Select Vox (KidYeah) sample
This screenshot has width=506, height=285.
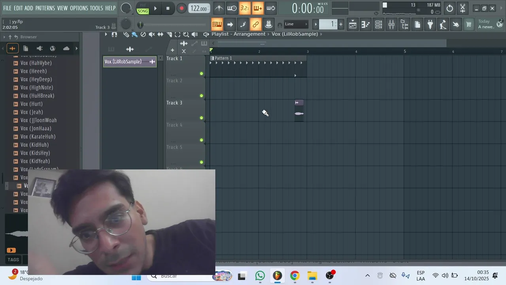35,161
